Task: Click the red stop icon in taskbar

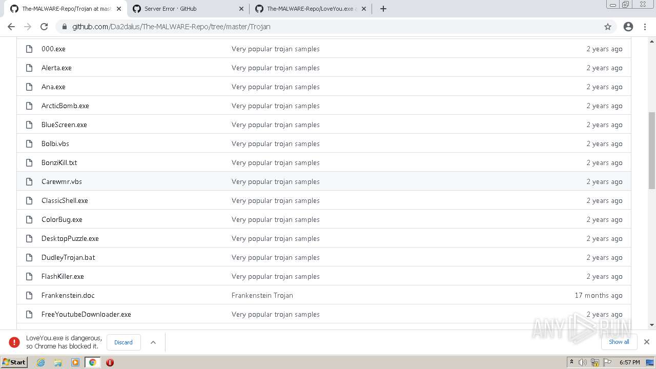Action: coord(110,362)
